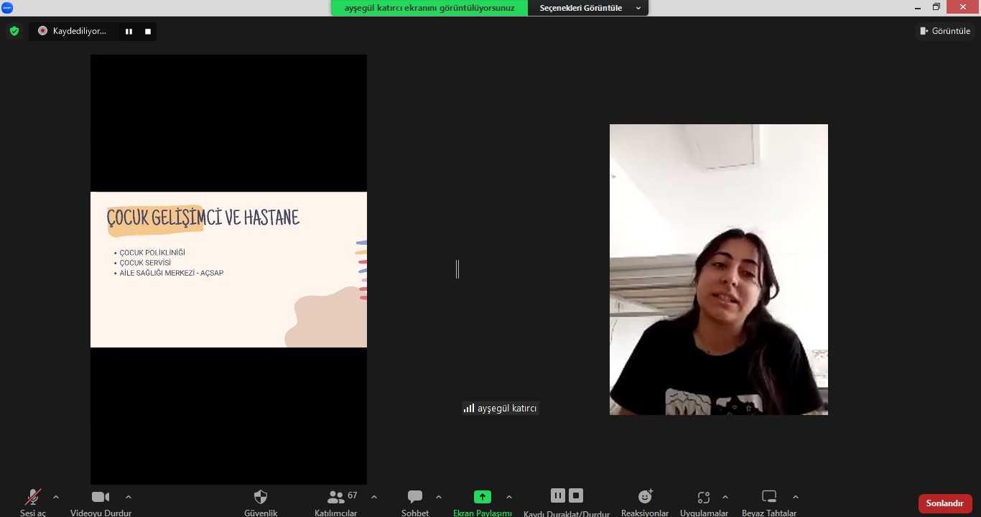Open Seçenekleri Görüntüle view options menu
The height and width of the screenshot is (517, 981).
coord(587,8)
